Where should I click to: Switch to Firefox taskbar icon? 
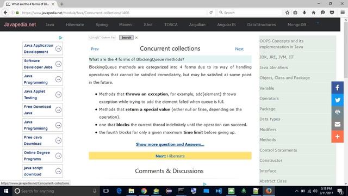269,191
